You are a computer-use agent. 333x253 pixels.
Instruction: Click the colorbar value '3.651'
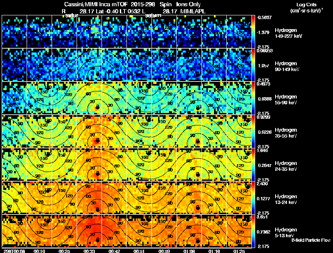click(262, 217)
